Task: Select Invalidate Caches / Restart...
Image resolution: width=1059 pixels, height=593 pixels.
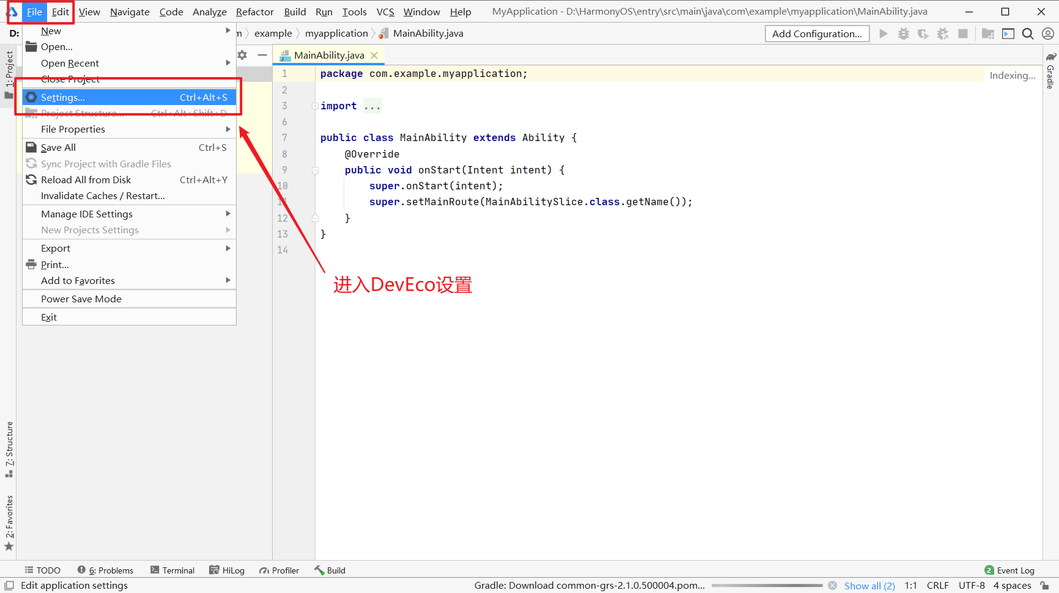Action: point(129,196)
